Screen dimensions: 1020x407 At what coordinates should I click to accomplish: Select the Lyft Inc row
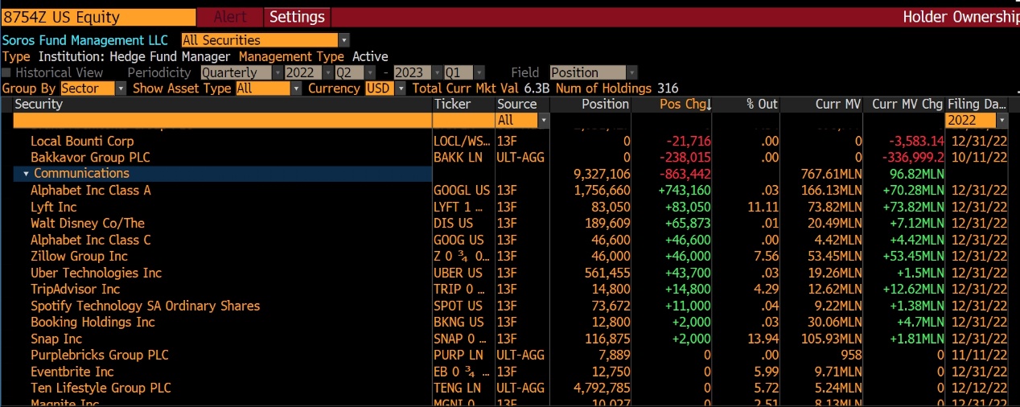pos(510,207)
